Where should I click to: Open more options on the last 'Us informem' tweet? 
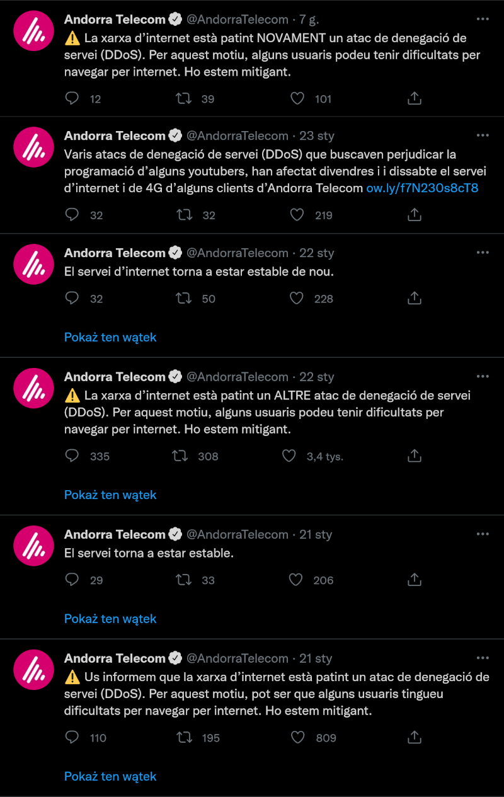click(483, 658)
